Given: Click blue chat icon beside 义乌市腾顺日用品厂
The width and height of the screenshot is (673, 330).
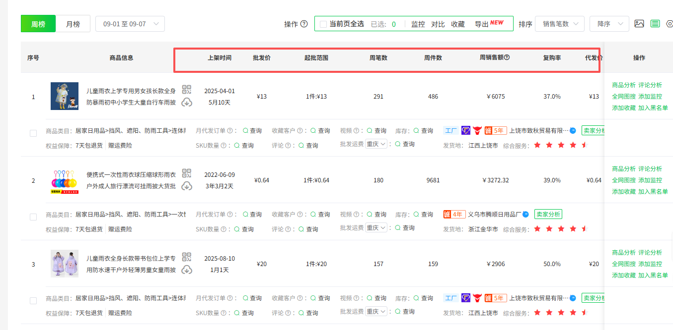Looking at the screenshot, I should tap(525, 215).
